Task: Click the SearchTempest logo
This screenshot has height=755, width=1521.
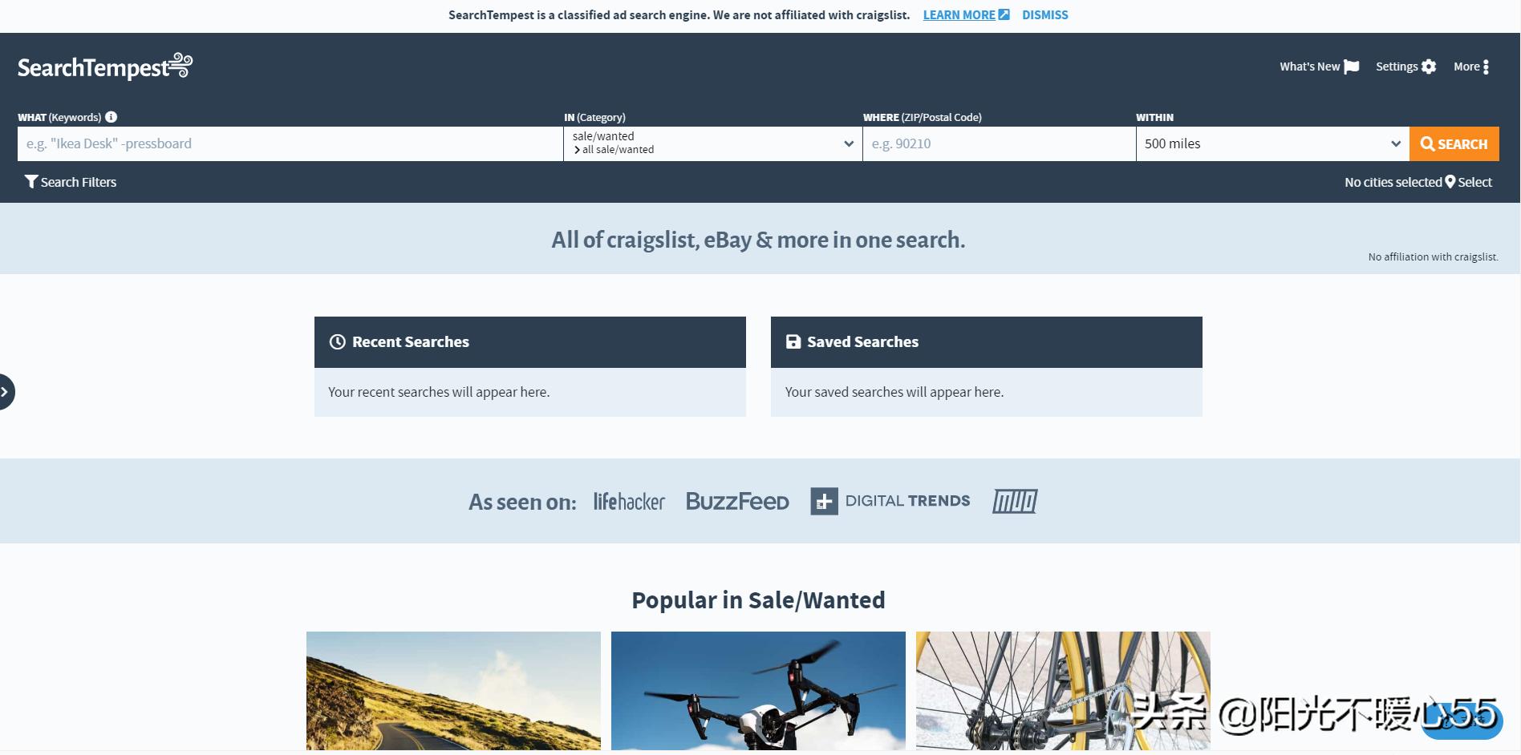Action: point(105,67)
